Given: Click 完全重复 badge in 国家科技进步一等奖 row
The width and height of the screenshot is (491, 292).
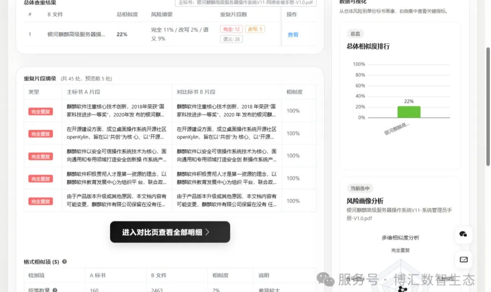Looking at the screenshot, I should (x=41, y=111).
